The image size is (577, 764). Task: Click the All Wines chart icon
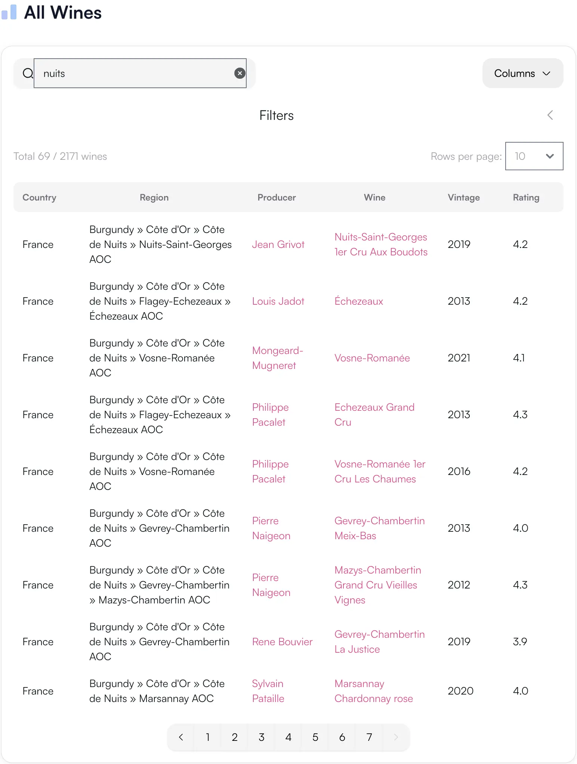[x=10, y=12]
